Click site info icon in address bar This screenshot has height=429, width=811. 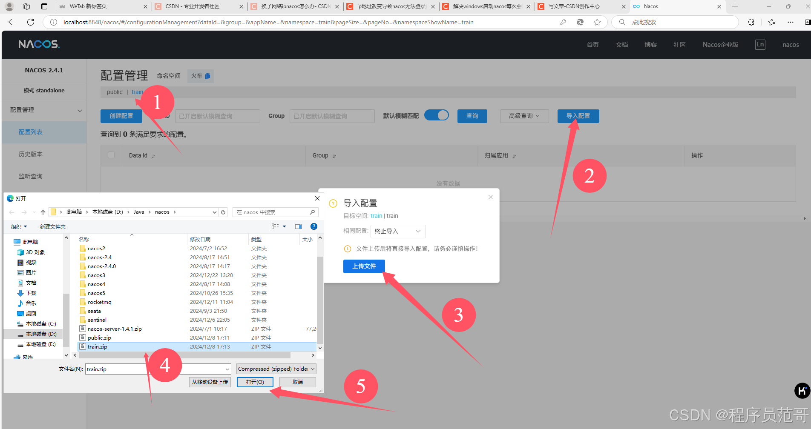pos(54,22)
